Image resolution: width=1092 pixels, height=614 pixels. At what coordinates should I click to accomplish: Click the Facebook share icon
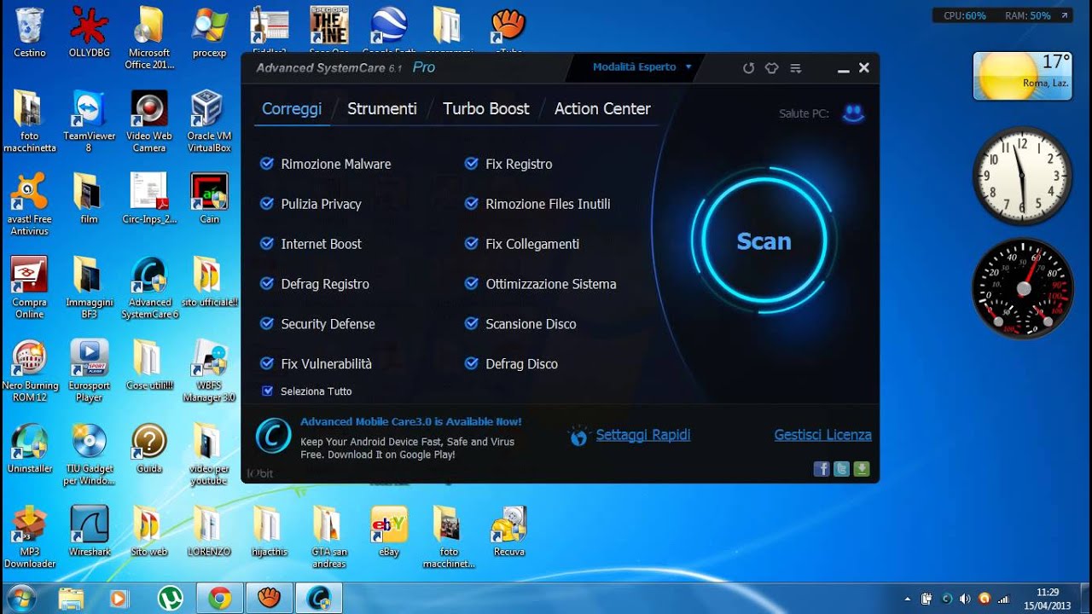click(x=822, y=468)
